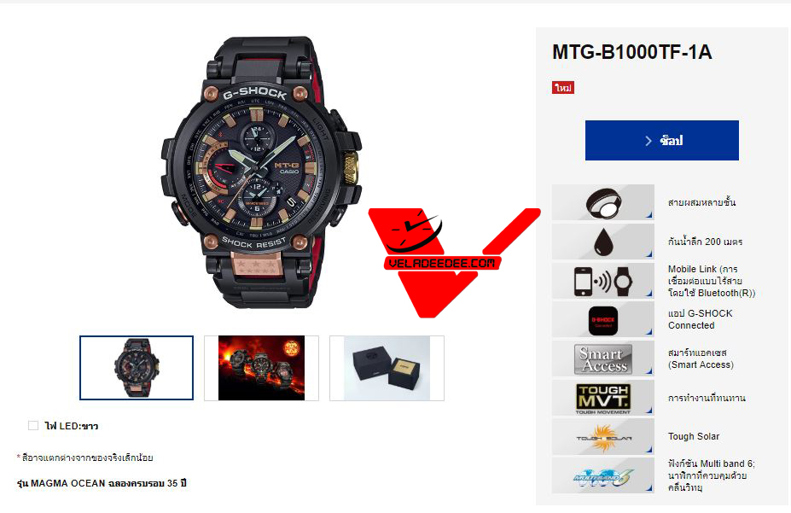Viewport: 791px width, 513px height.
Task: Toggle the white LED light checkbox
Action: click(x=33, y=426)
